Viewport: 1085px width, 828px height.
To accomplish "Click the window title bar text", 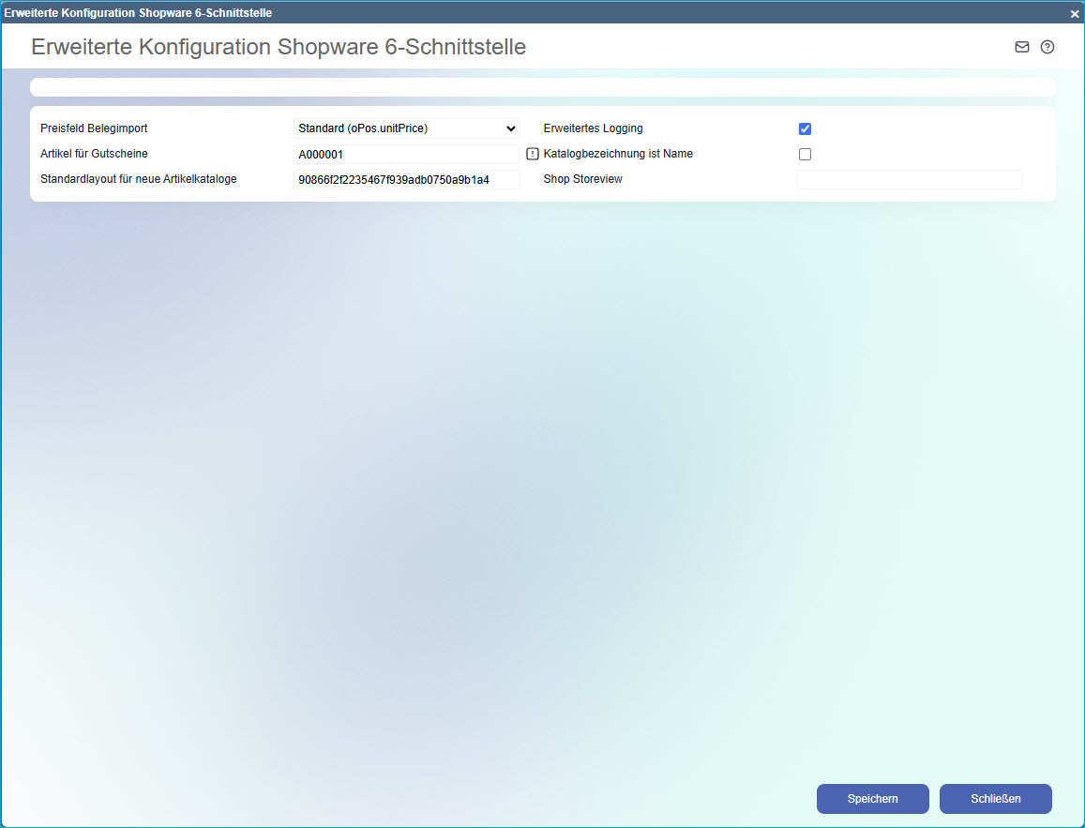I will coord(138,13).
